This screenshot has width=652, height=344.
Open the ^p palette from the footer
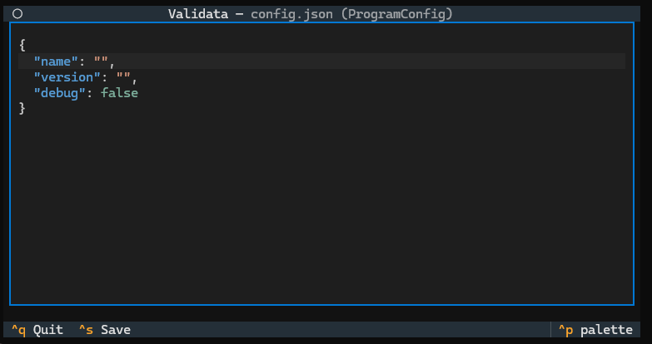point(595,330)
